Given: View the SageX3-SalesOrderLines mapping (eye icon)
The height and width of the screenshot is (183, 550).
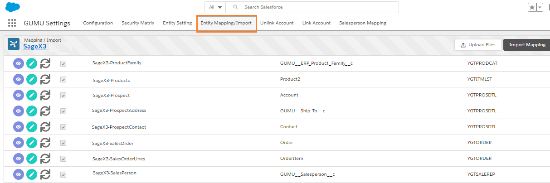Looking at the screenshot, I should [x=18, y=159].
